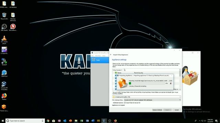Click the Cancel button in the wizard
The width and height of the screenshot is (220, 123).
click(177, 110)
